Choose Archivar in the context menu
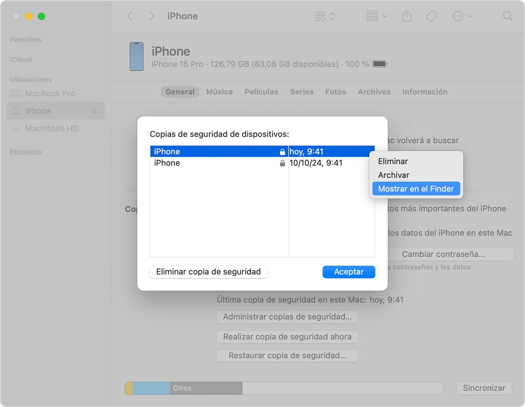 click(x=416, y=175)
